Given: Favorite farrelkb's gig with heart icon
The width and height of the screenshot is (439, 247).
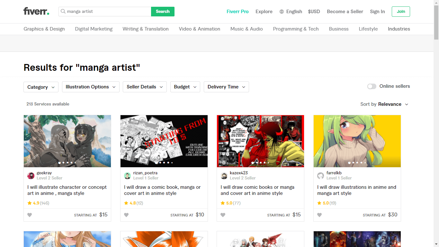Looking at the screenshot, I should tap(319, 215).
